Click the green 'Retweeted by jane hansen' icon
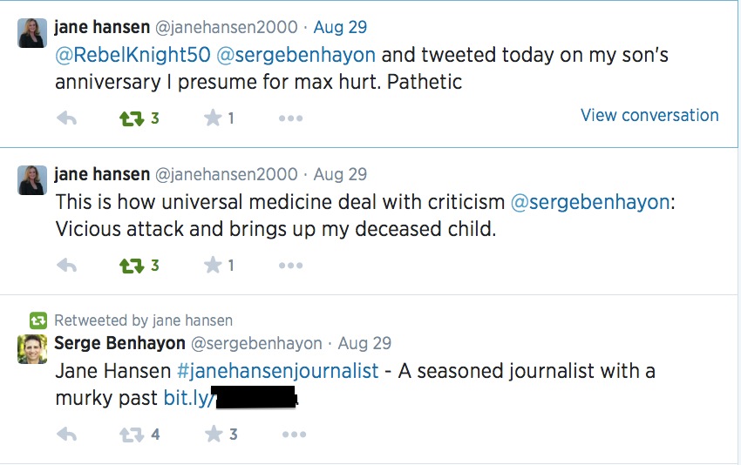The height and width of the screenshot is (465, 741). pyautogui.click(x=37, y=320)
